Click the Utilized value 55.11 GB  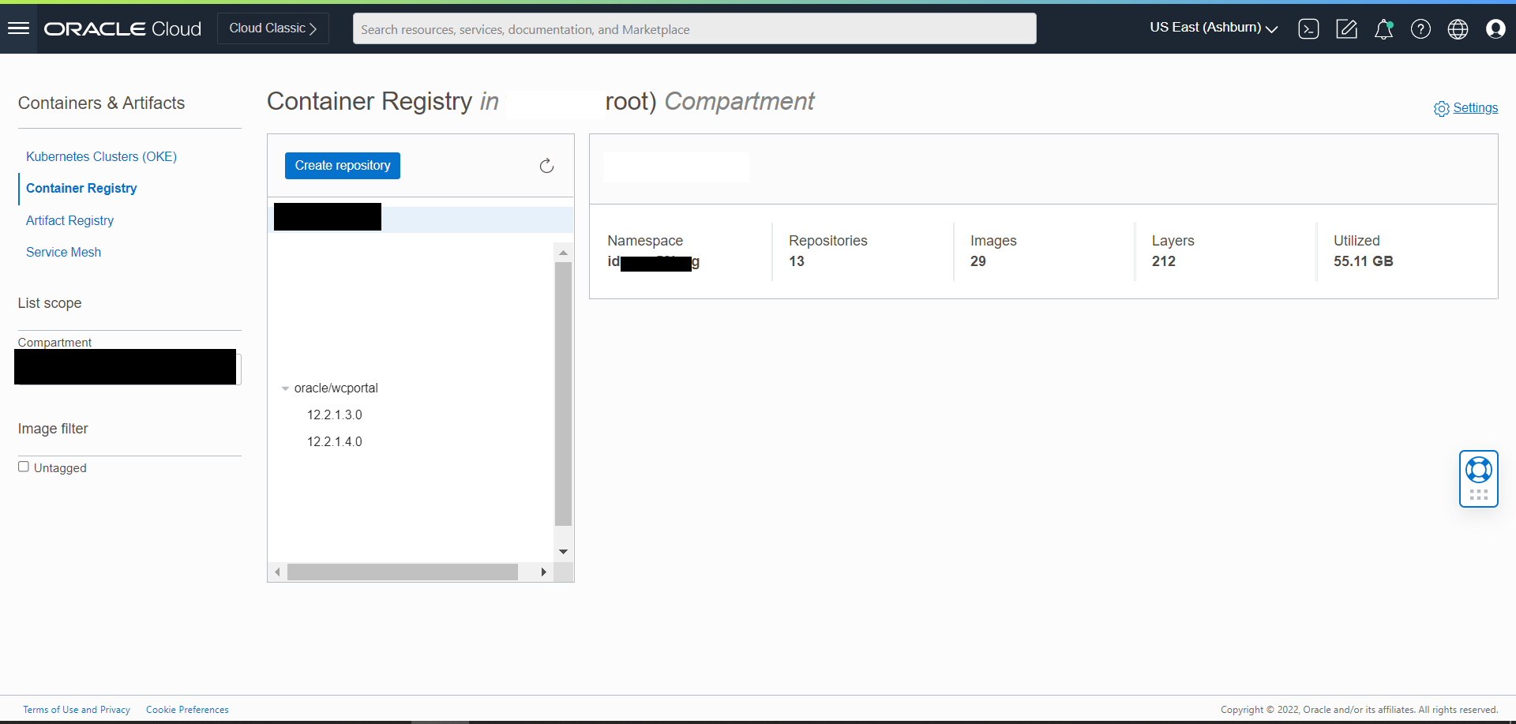[1364, 261]
